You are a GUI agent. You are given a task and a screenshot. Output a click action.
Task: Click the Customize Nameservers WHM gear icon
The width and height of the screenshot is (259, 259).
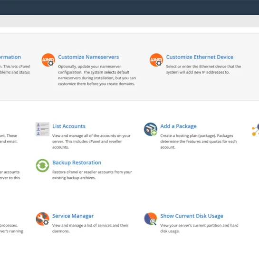48,60
